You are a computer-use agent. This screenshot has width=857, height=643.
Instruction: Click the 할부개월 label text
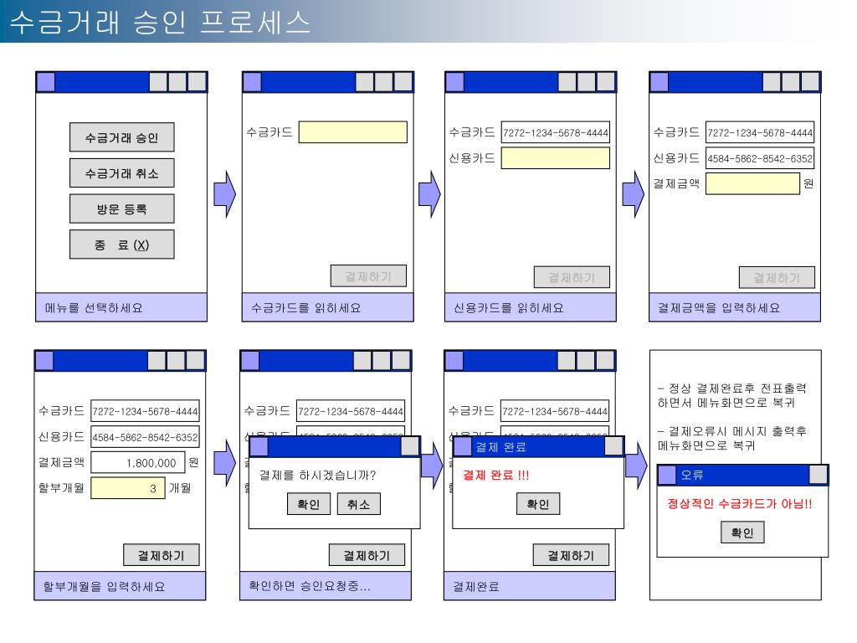point(61,487)
